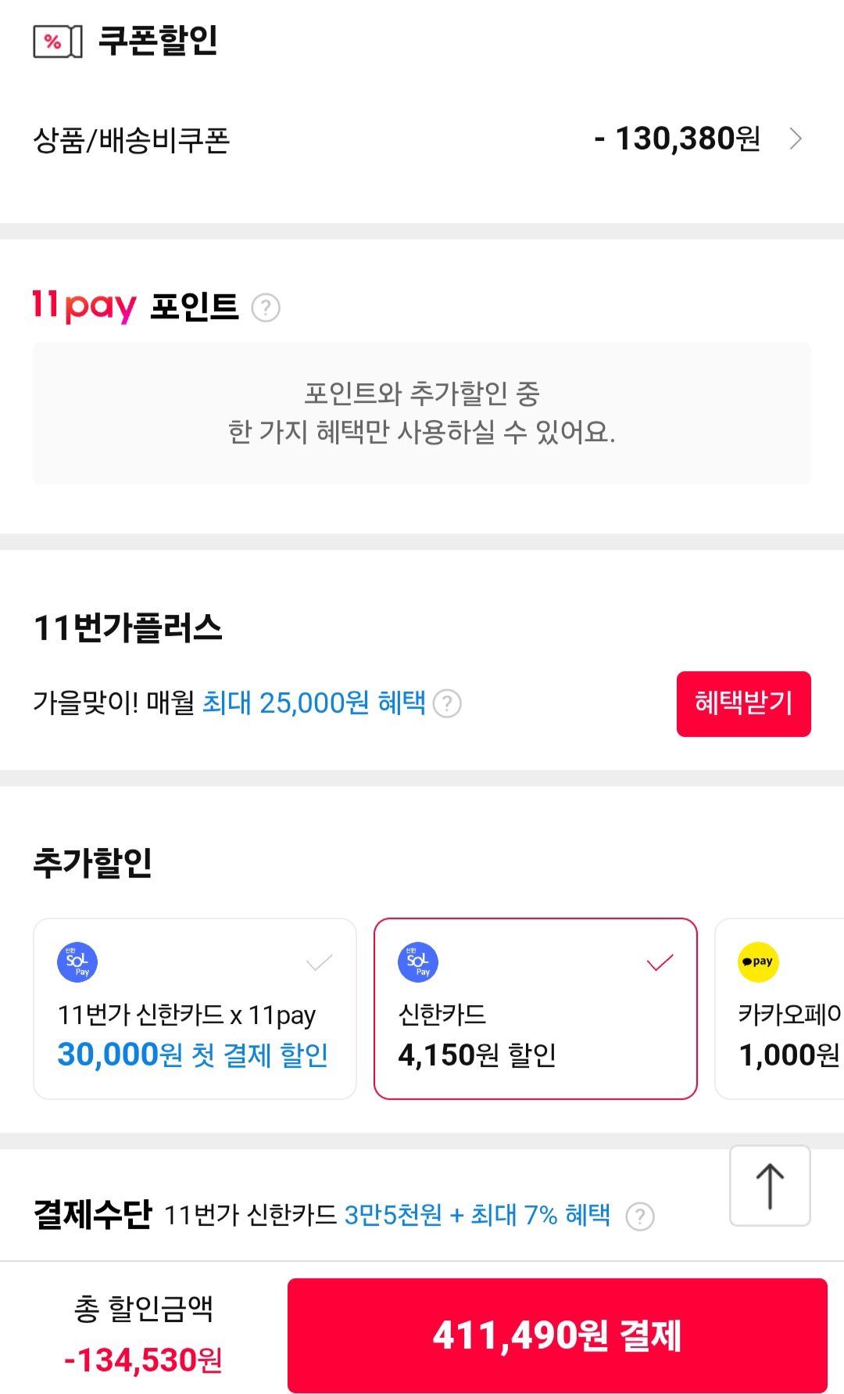Pay with 411,490원 결제 button

557,1335
